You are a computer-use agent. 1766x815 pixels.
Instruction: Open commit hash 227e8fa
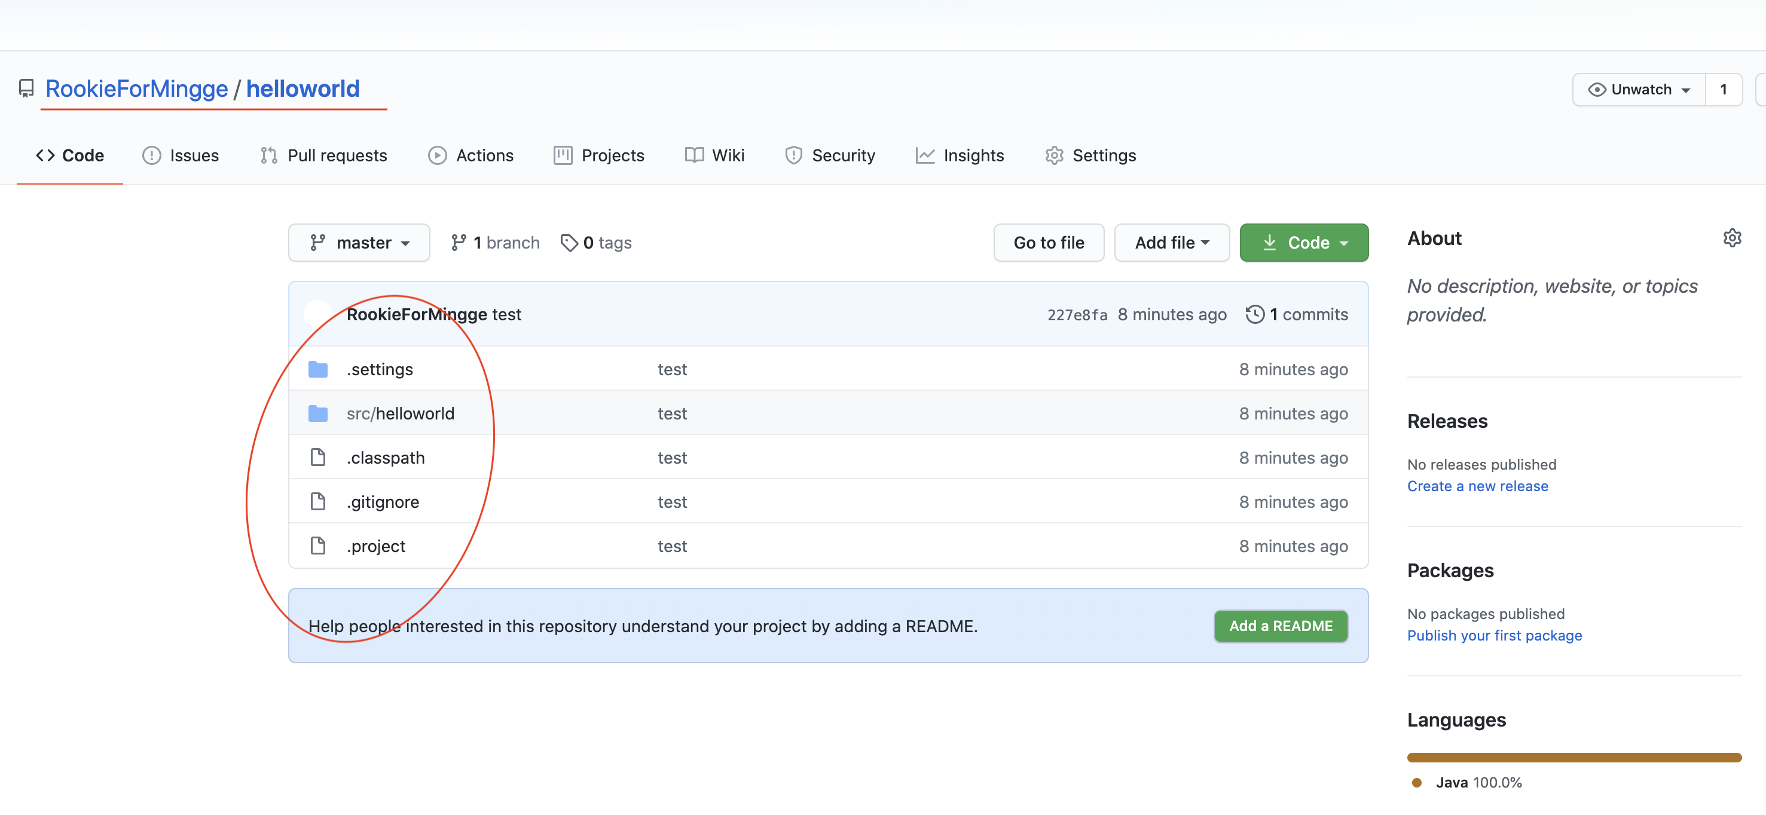[1077, 315]
